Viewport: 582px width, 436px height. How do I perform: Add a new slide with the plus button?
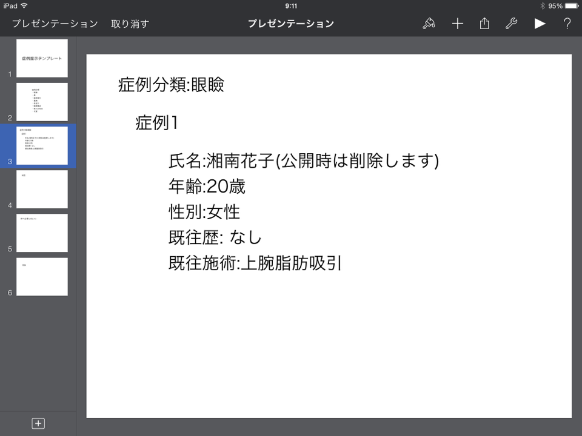tap(38, 423)
